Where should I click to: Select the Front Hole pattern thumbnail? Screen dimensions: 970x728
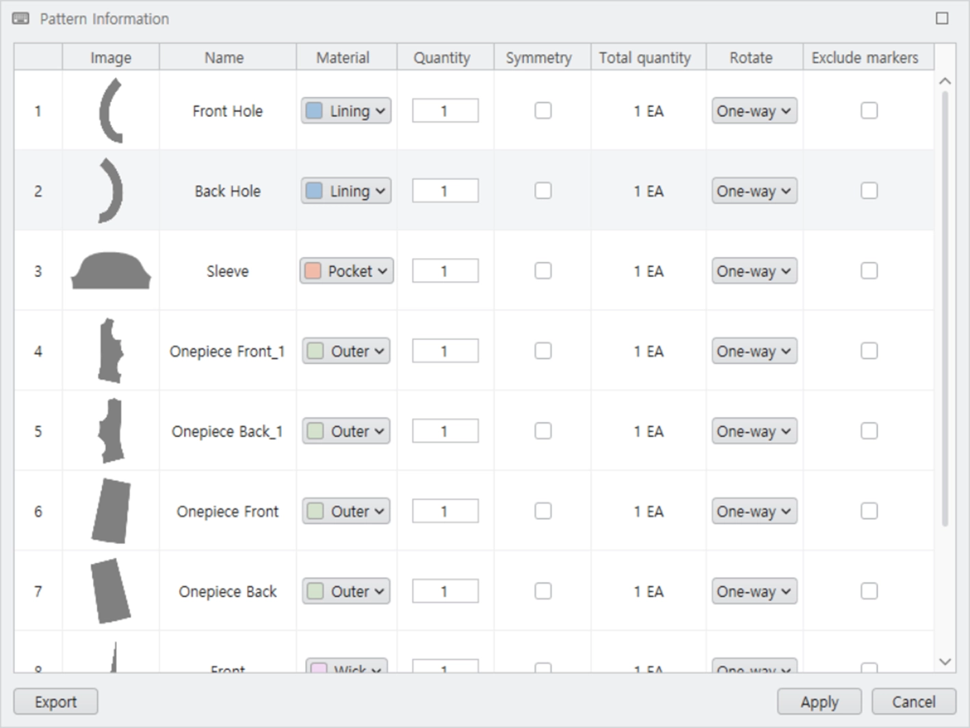point(111,111)
